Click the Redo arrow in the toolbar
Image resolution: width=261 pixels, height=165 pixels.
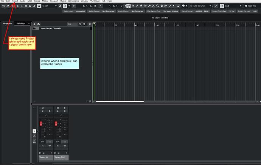click(x=8, y=6)
